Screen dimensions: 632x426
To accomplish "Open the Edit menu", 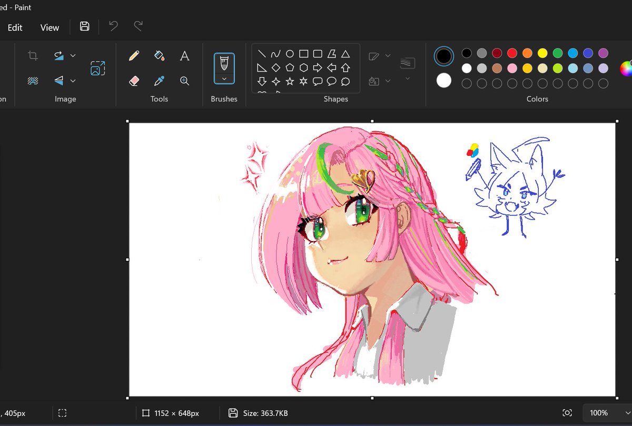I will [15, 27].
